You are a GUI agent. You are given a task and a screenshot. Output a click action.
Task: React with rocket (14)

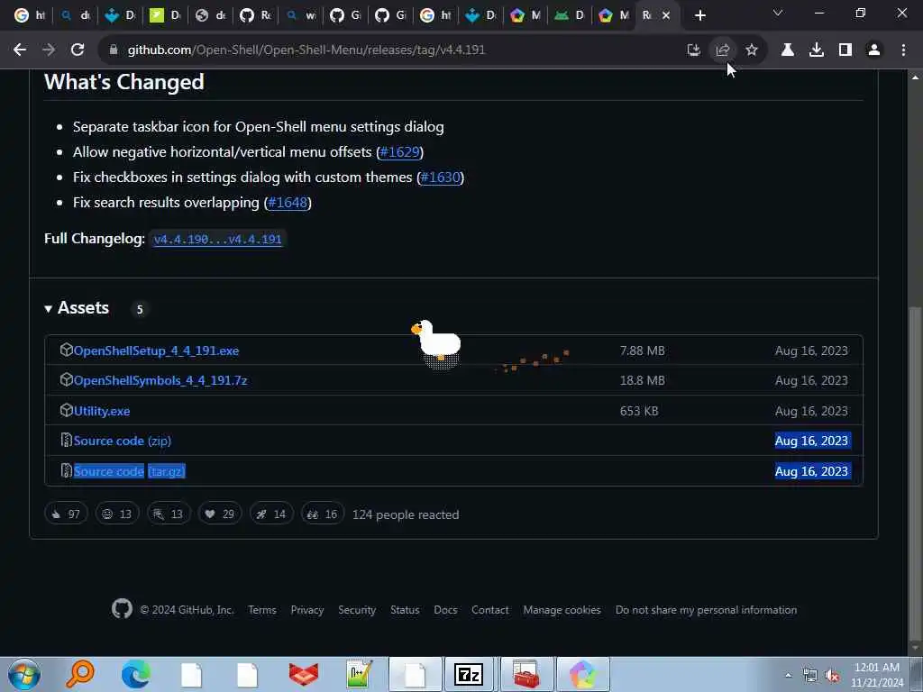pos(271,514)
